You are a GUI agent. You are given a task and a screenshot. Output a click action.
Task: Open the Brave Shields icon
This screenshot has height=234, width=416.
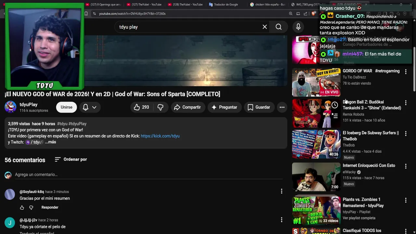click(x=314, y=14)
